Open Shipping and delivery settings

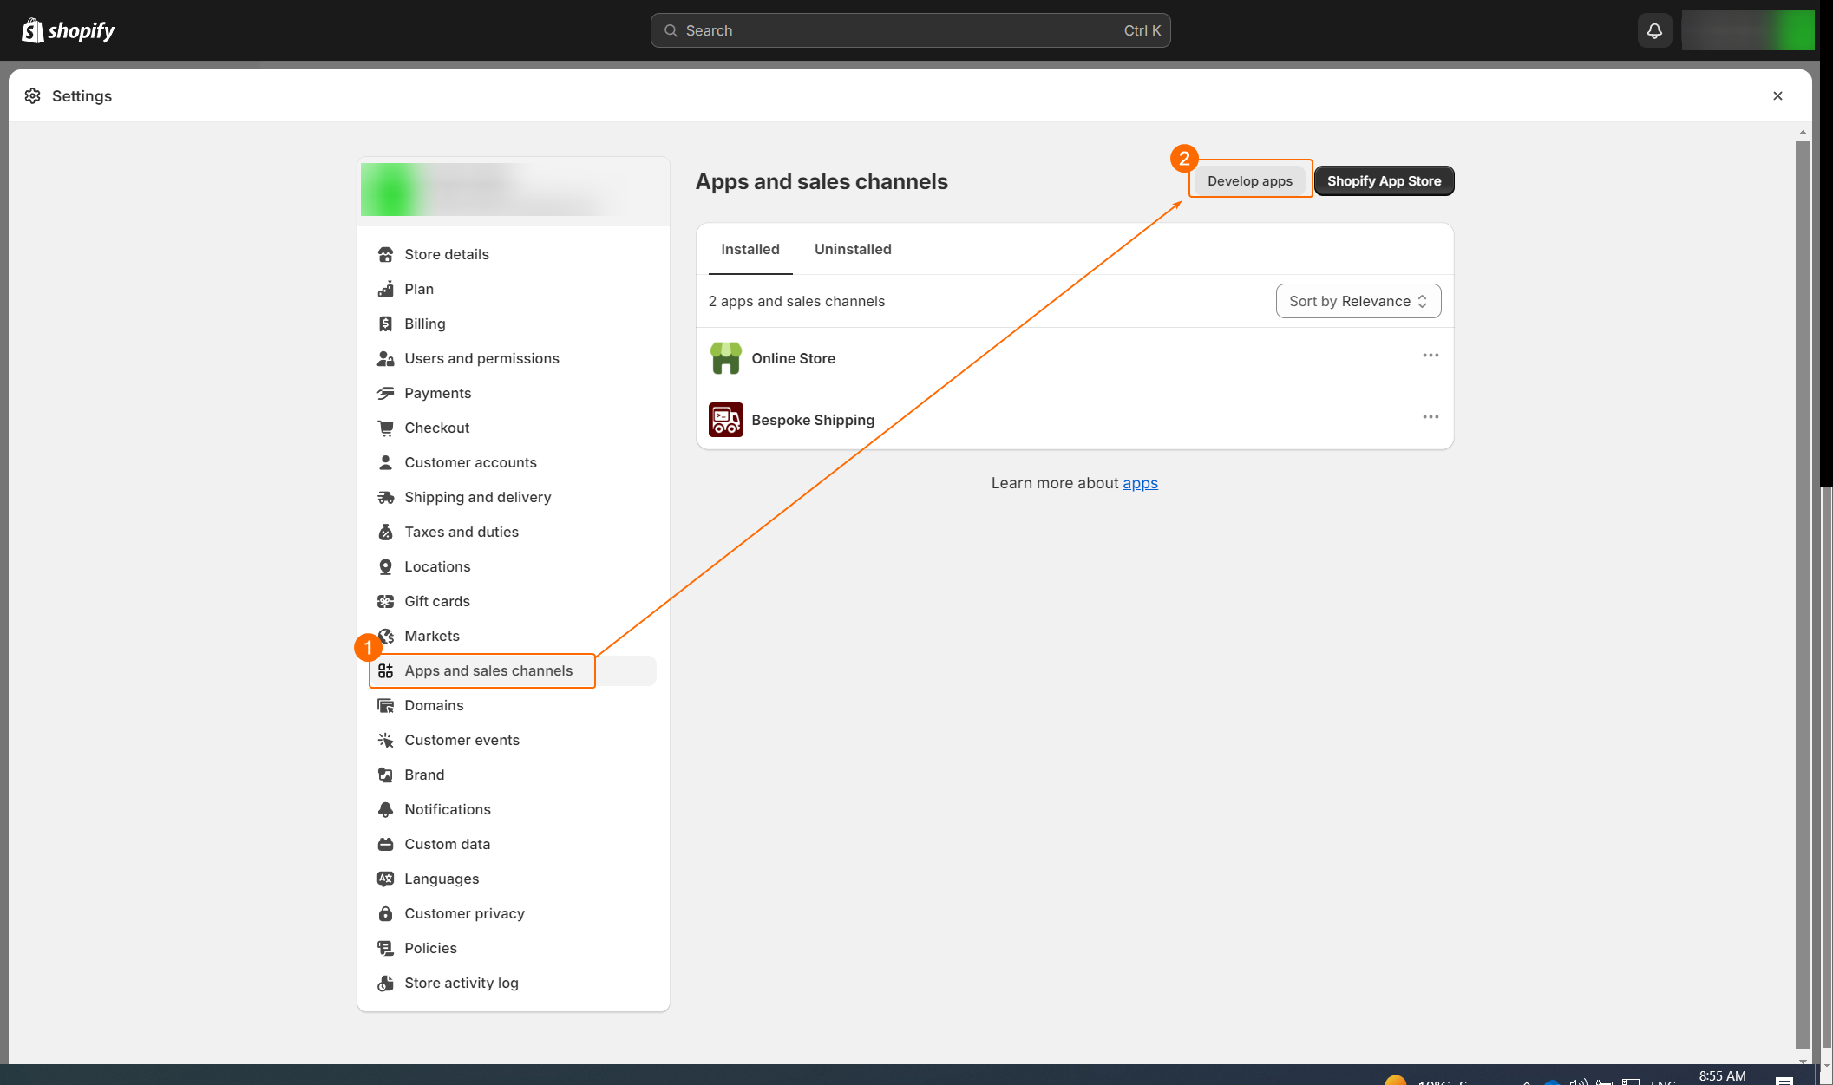[x=477, y=497]
